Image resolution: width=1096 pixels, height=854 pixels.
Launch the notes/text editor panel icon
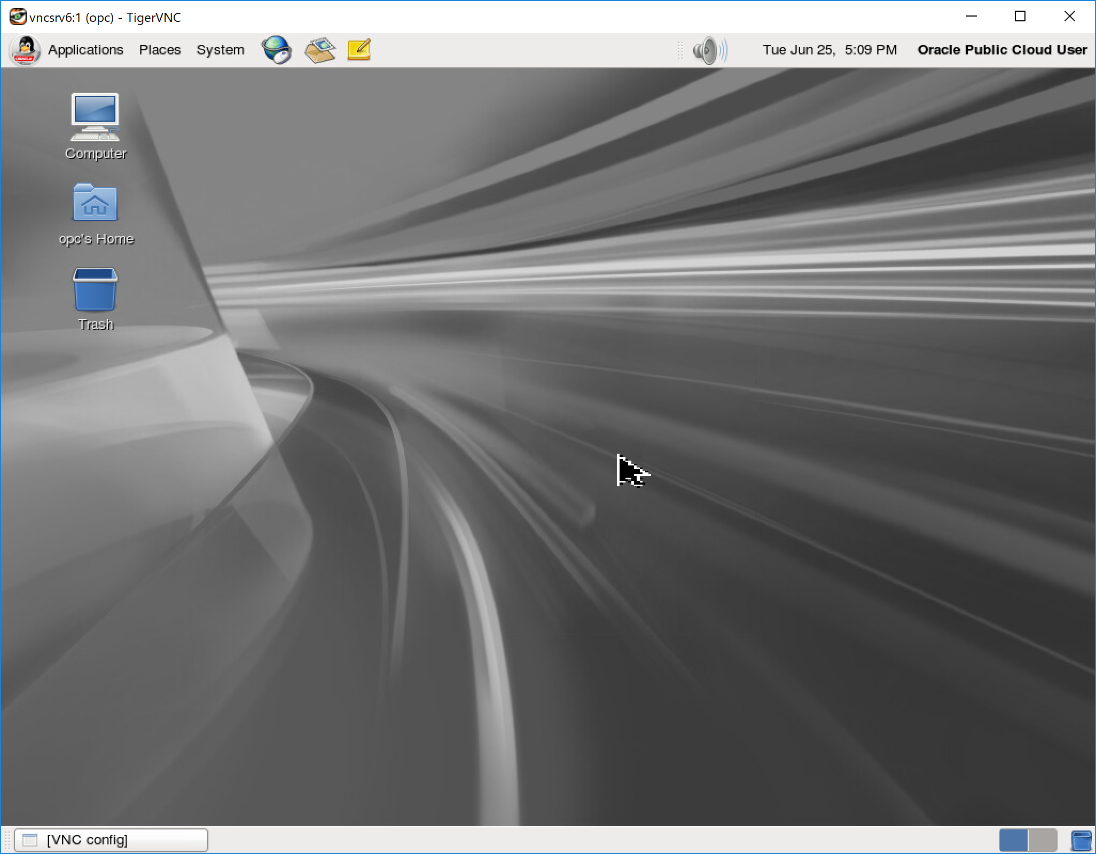(358, 50)
